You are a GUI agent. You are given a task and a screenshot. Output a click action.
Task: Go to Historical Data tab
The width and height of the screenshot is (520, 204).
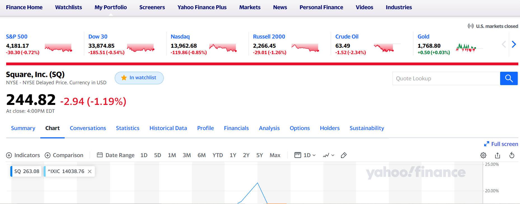click(168, 128)
